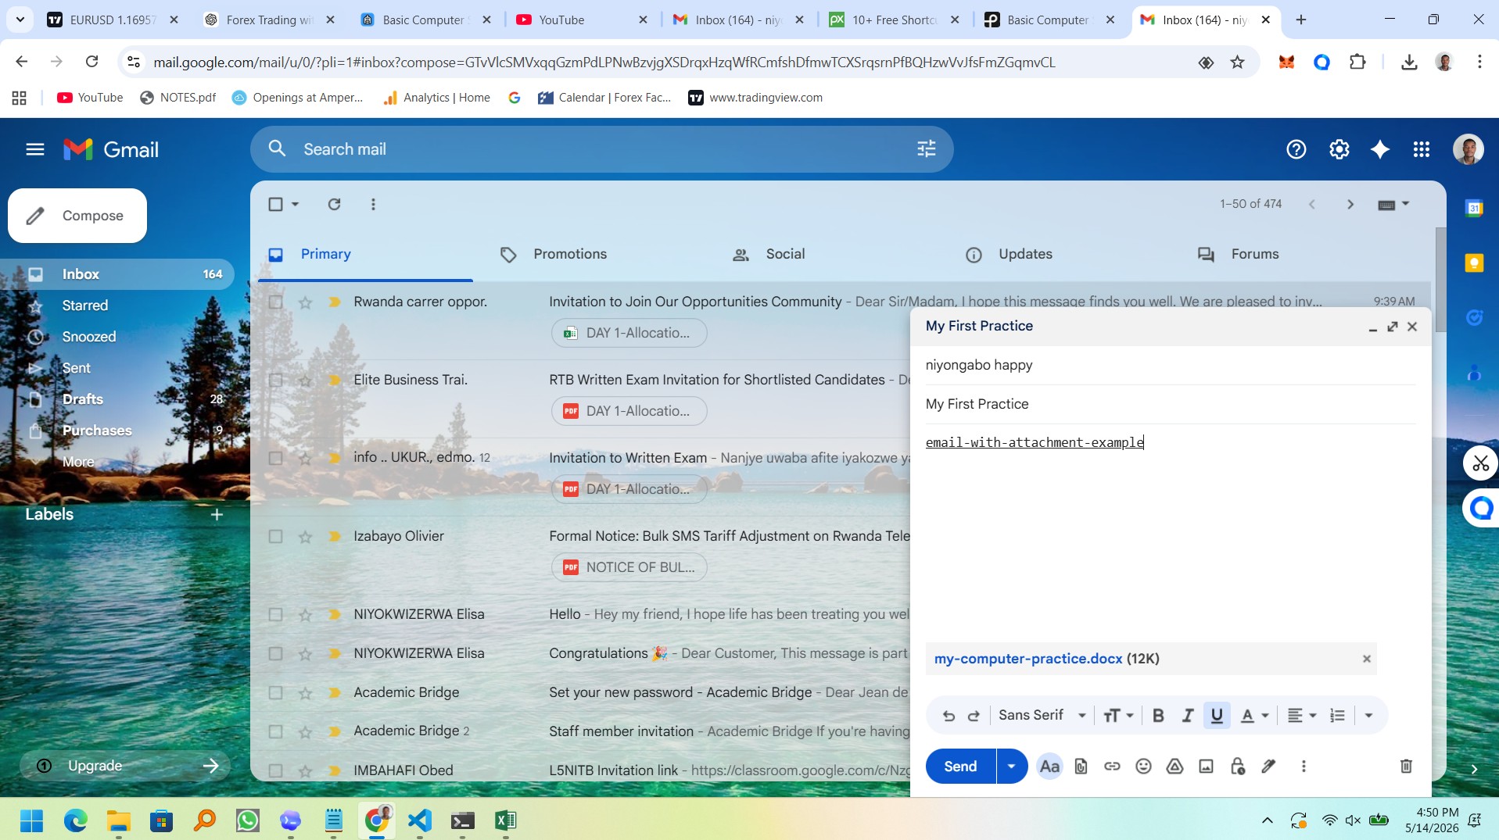The height and width of the screenshot is (840, 1499).
Task: Open Google Tasks side panel icon
Action: (x=1474, y=317)
